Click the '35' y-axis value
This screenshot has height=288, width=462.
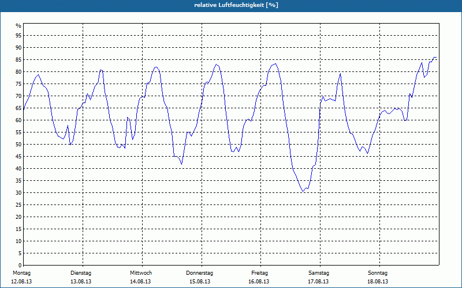[18, 181]
